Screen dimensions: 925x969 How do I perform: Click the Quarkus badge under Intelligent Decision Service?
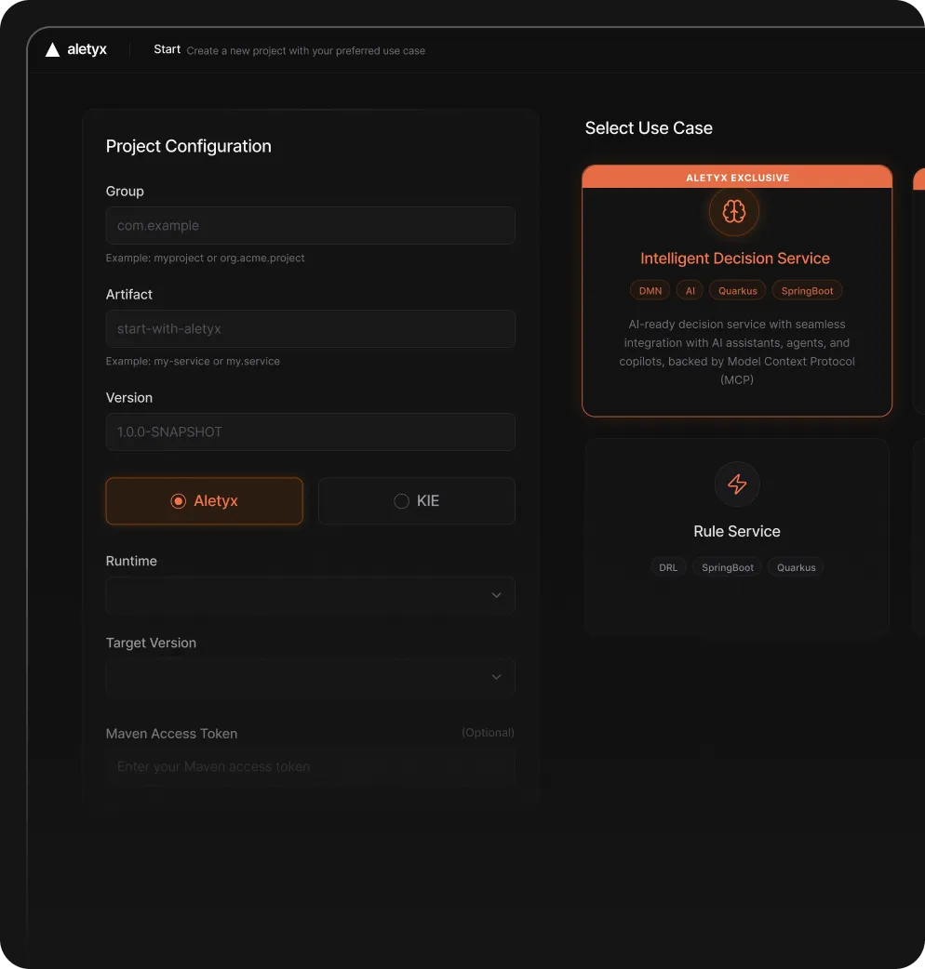point(736,289)
